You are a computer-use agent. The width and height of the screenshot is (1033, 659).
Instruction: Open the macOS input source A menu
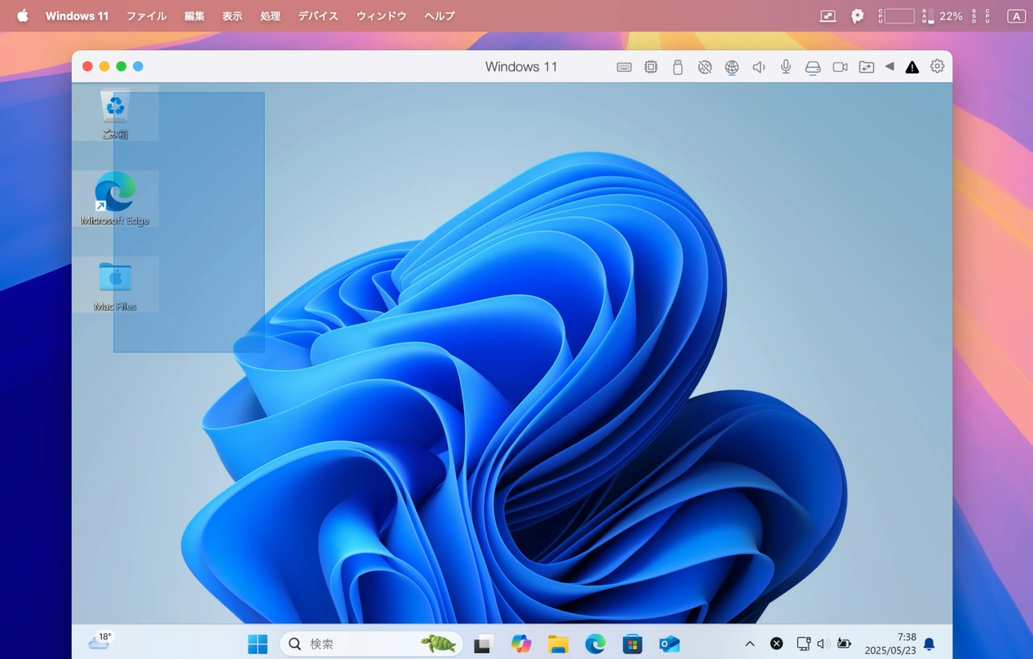(1015, 16)
